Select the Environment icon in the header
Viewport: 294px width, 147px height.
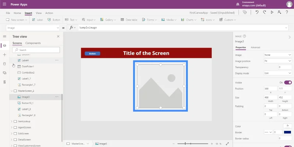point(238,4)
